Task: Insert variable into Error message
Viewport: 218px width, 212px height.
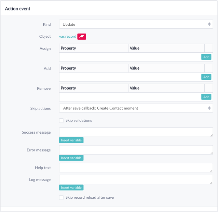Action: 71,158
